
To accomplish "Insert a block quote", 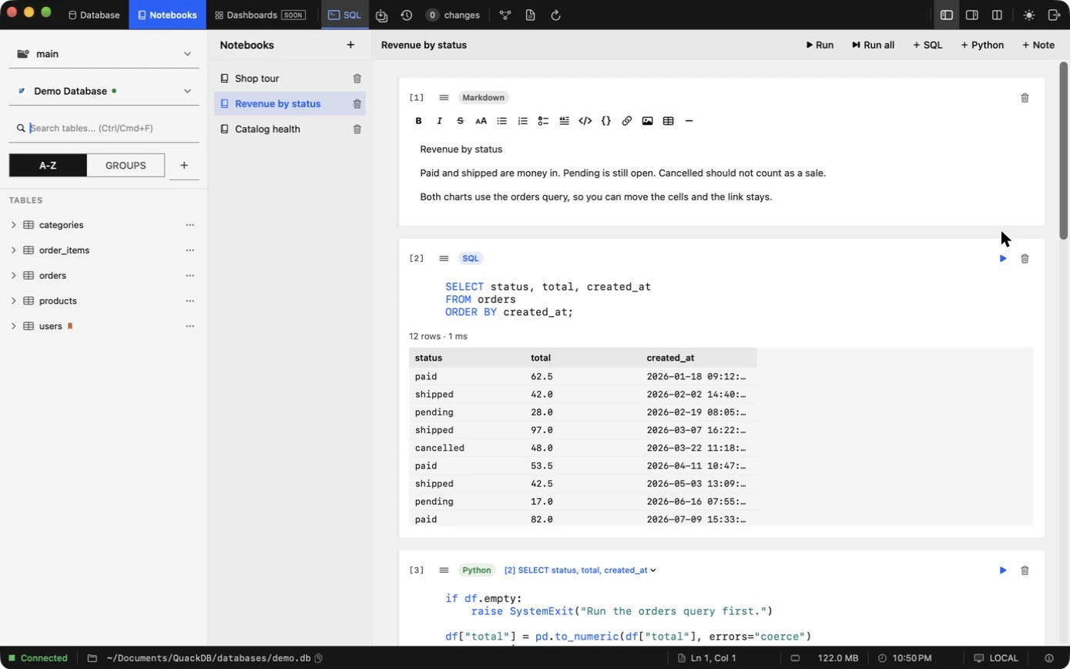I will click(x=564, y=121).
